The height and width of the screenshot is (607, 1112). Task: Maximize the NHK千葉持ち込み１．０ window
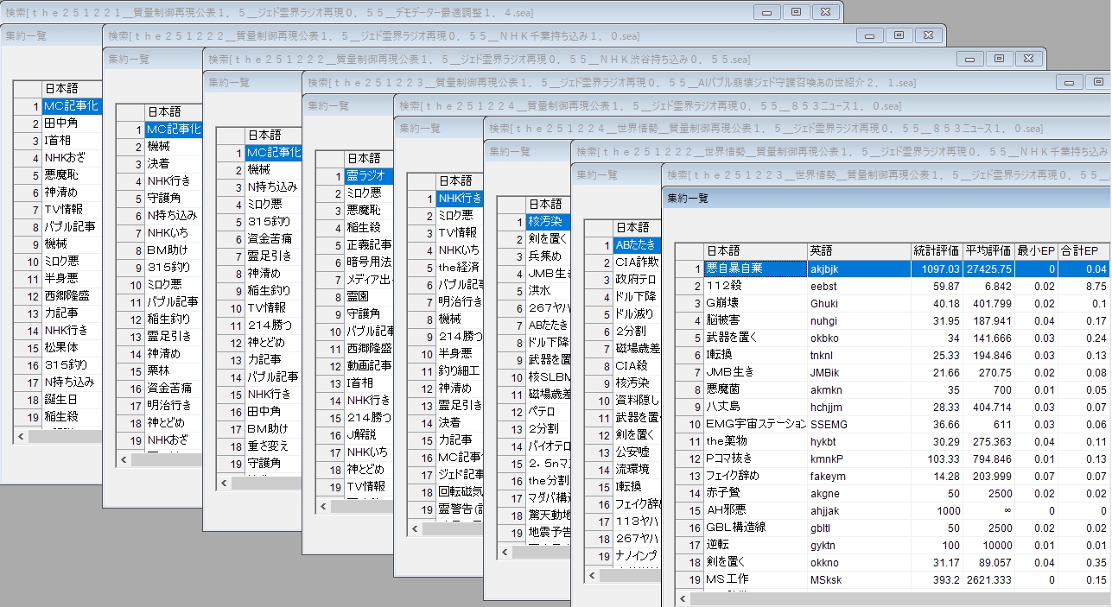(x=899, y=35)
